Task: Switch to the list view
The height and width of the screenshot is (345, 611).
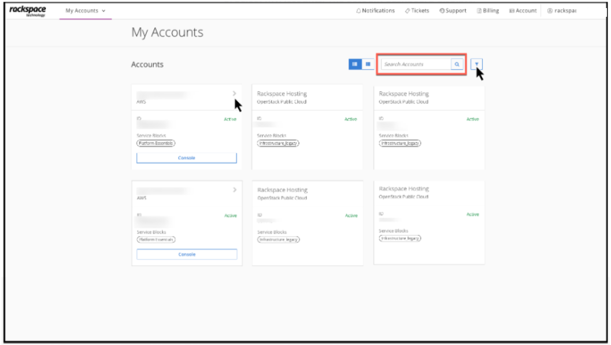Action: 368,64
